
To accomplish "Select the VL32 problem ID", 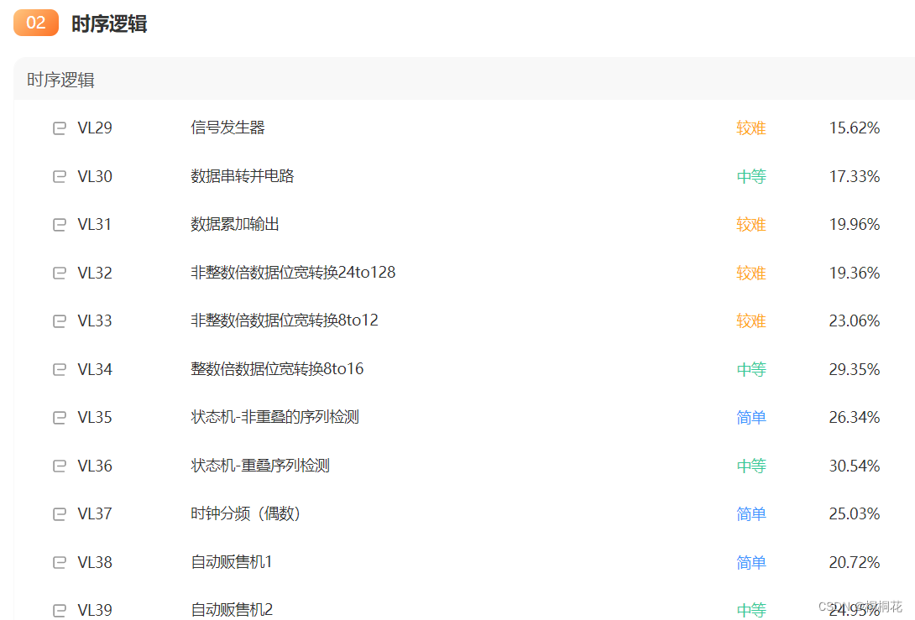I will click(x=95, y=273).
